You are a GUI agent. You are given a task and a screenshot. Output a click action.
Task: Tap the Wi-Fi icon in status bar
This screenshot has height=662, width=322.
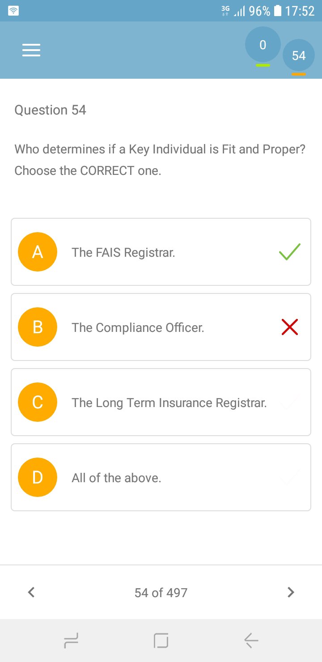click(x=14, y=11)
